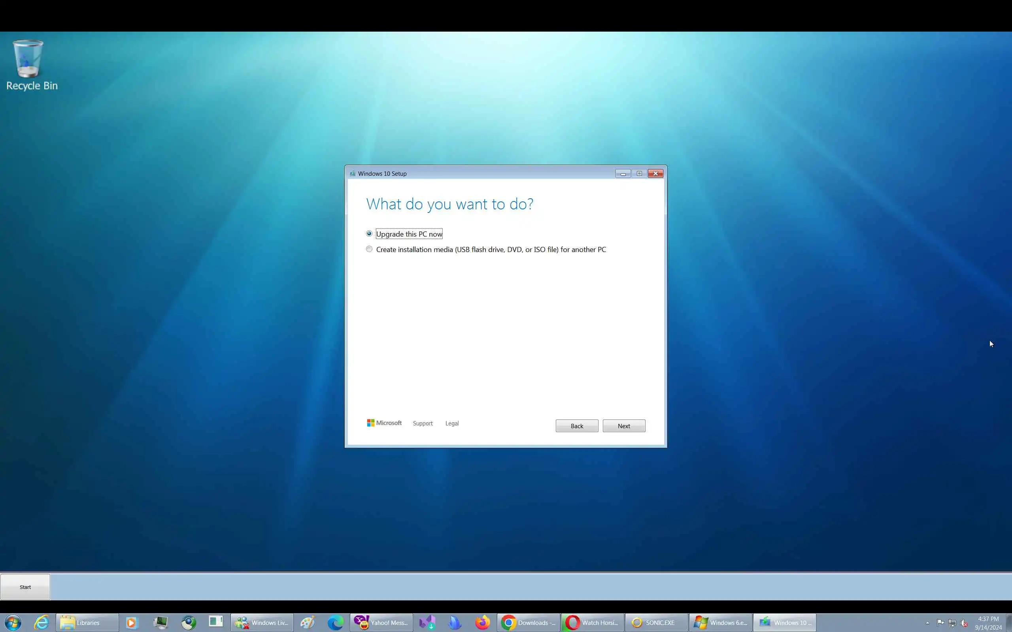Click the large Start button
The width and height of the screenshot is (1012, 632).
coord(25,587)
